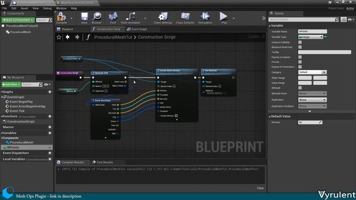
Task: Expand toolbar overflow chevrons
Action: pos(263,18)
